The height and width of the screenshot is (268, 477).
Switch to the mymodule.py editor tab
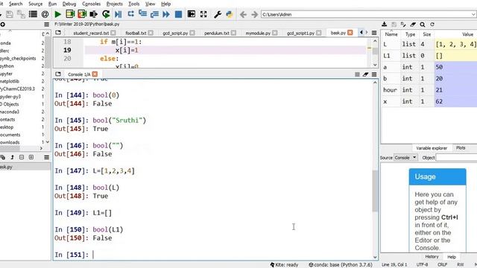click(258, 33)
